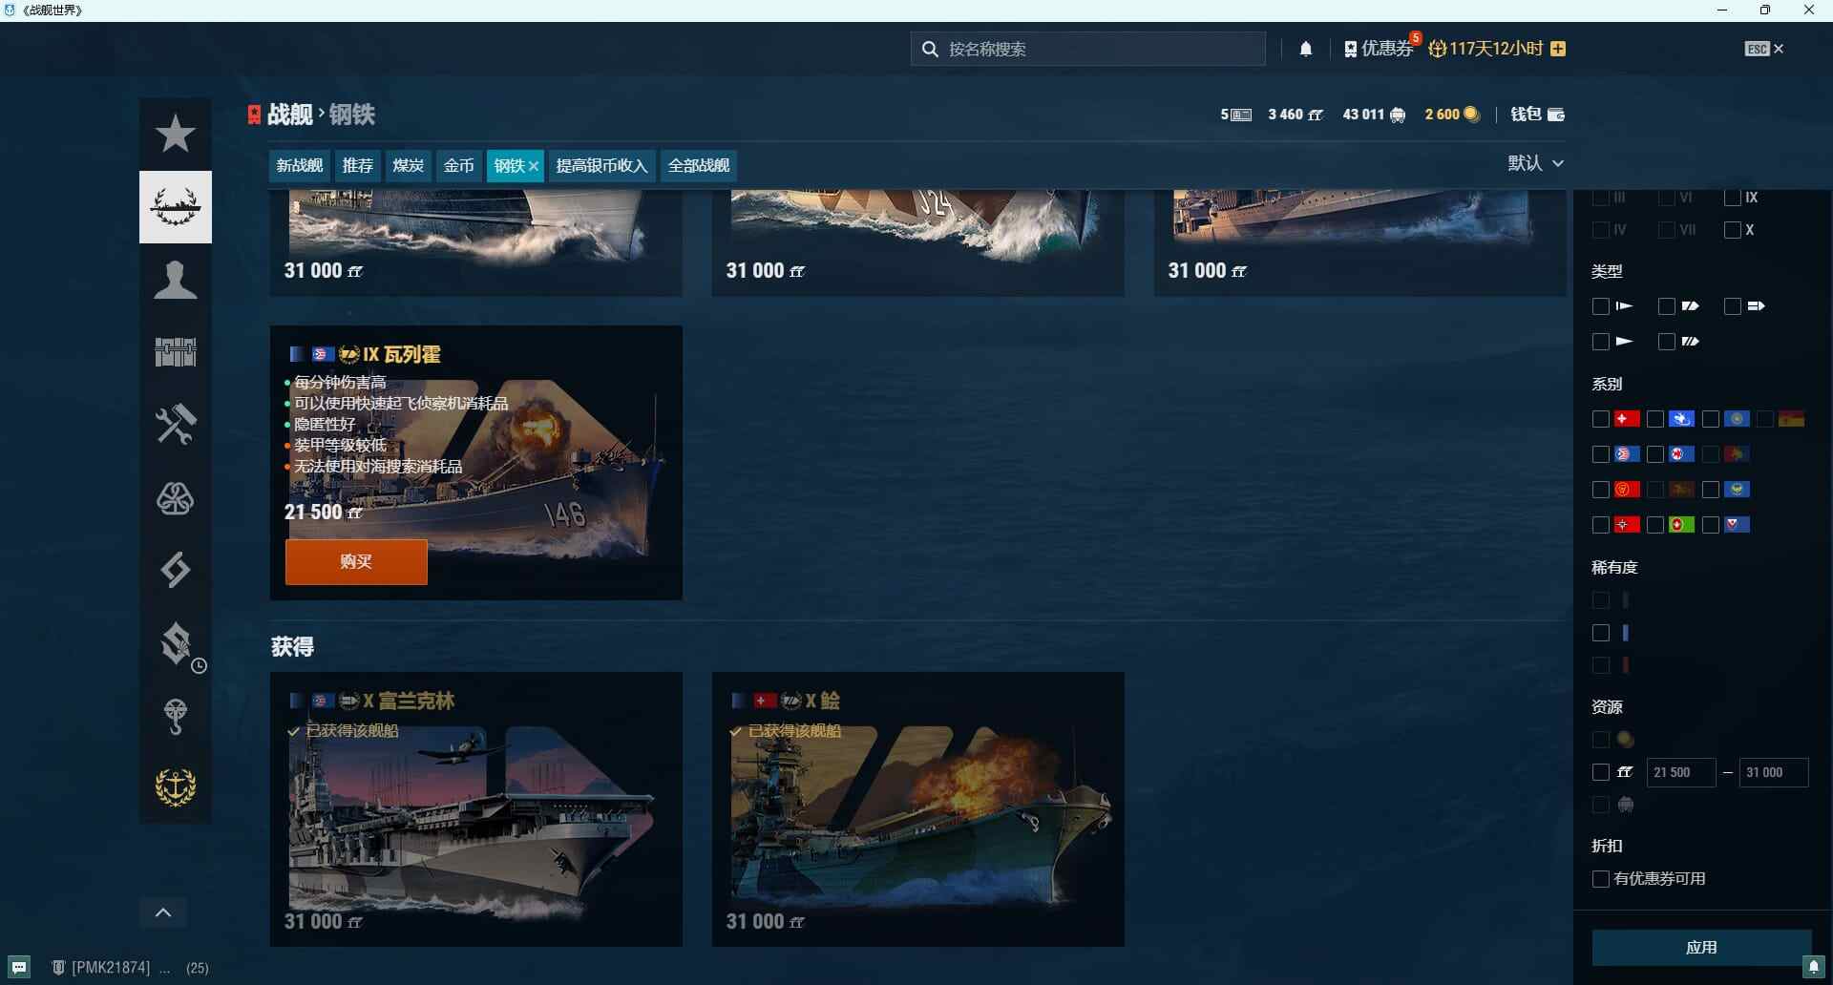The height and width of the screenshot is (985, 1833).
Task: Click the (25) counter in bottom bar
Action: [x=198, y=968]
